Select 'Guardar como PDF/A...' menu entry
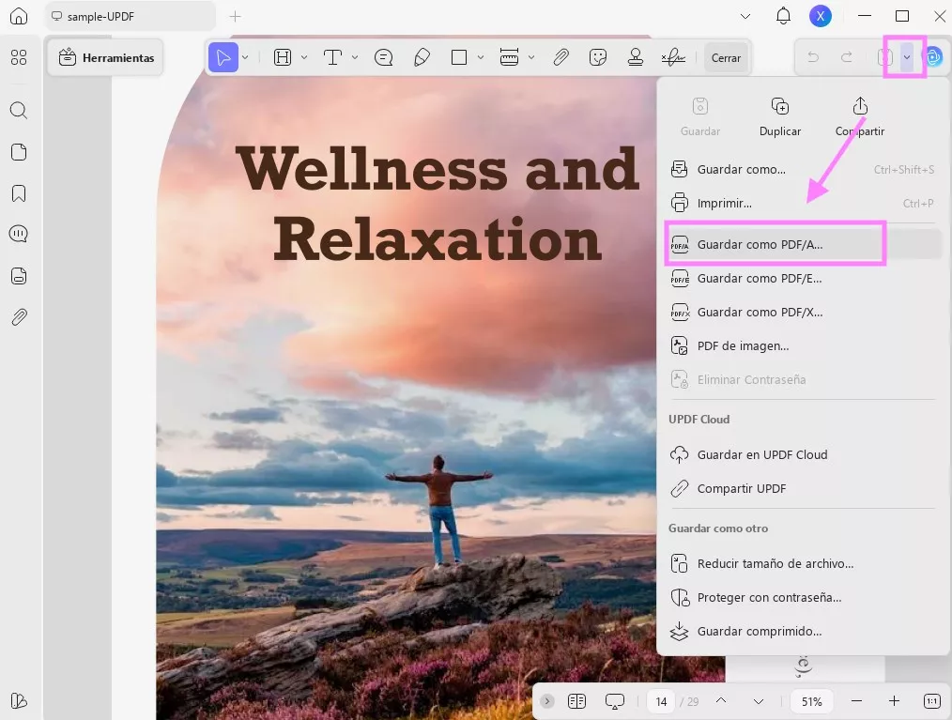Screen dimensions: 952x720 pyautogui.click(x=760, y=244)
